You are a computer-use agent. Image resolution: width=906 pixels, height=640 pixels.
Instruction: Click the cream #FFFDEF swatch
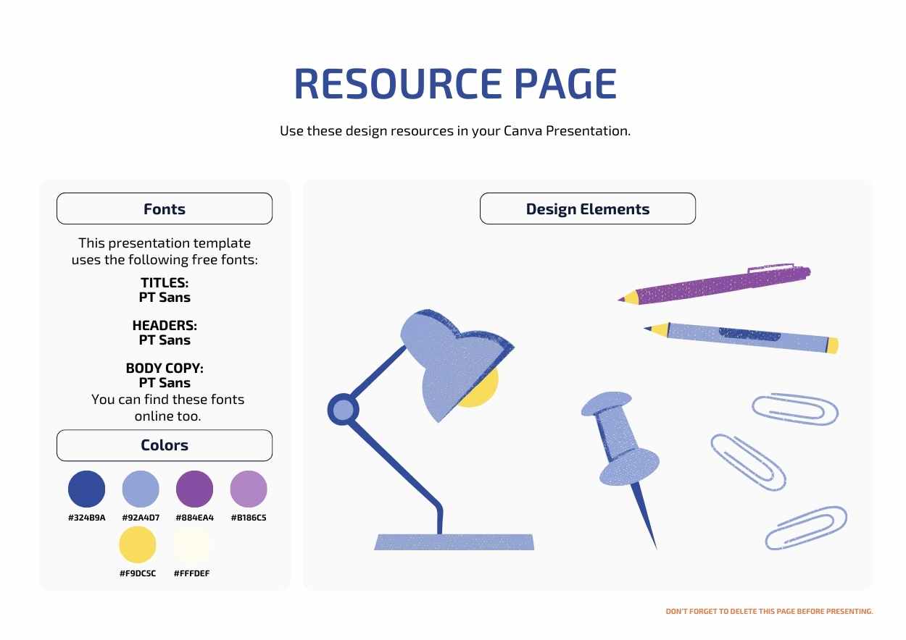(x=192, y=544)
